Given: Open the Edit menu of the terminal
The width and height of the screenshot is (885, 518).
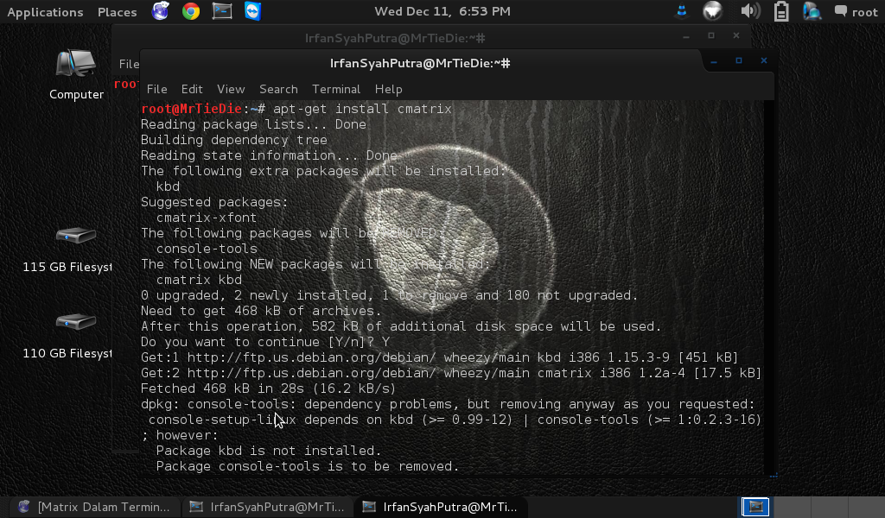Looking at the screenshot, I should 192,89.
